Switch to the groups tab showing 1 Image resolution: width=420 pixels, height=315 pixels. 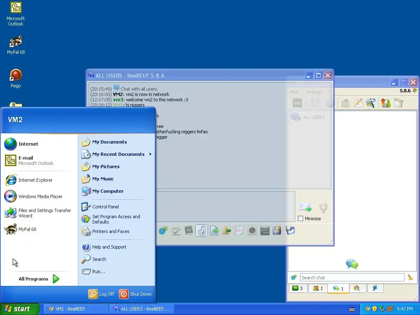click(x=318, y=288)
